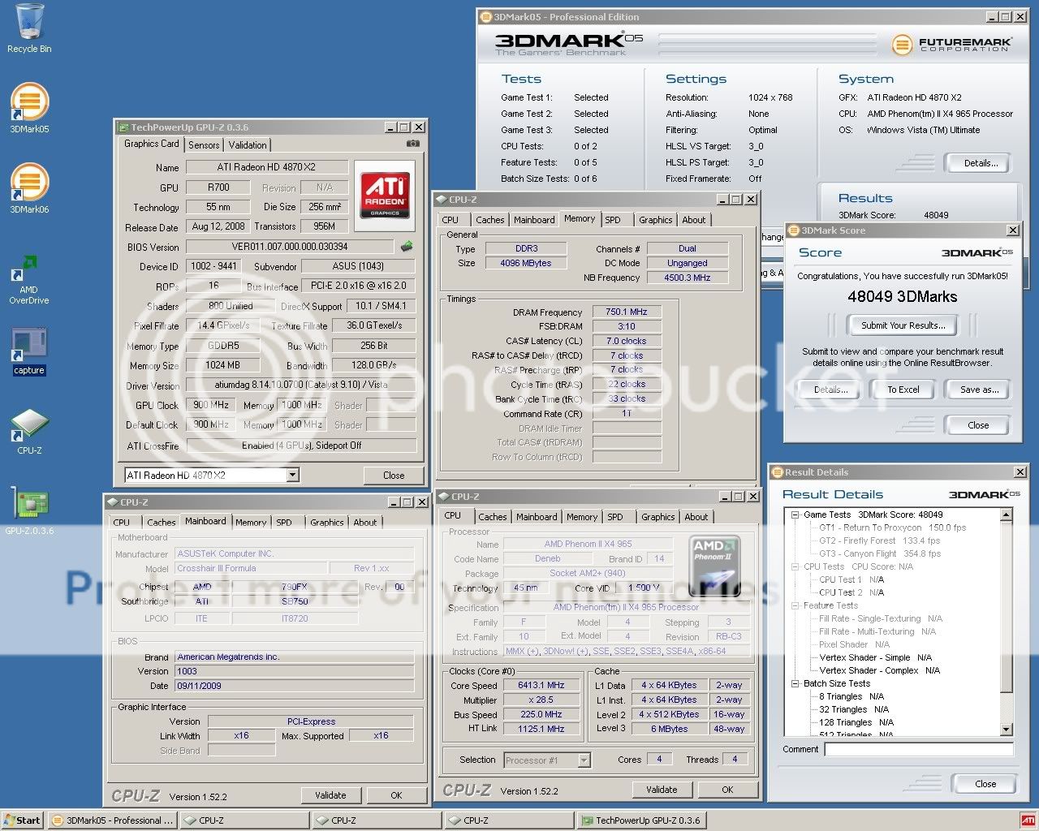Image resolution: width=1039 pixels, height=831 pixels.
Task: Click To Excel button in Score dialog
Action: pos(903,390)
